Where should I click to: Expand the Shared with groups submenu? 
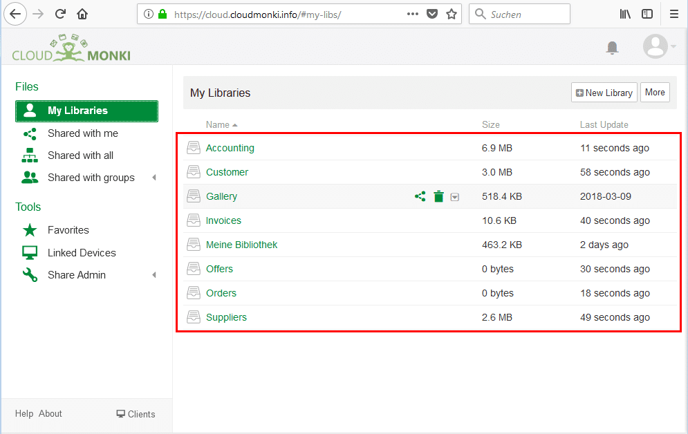pos(154,178)
